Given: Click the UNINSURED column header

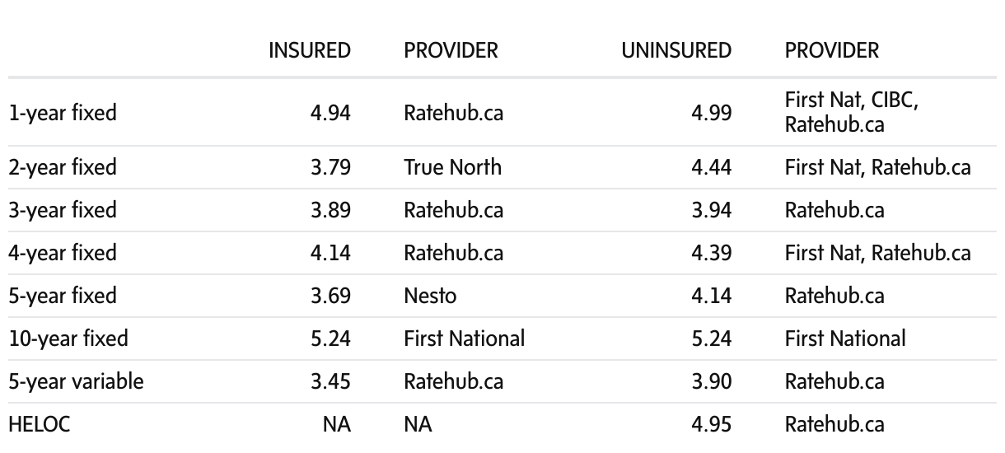Looking at the screenshot, I should coord(676,50).
